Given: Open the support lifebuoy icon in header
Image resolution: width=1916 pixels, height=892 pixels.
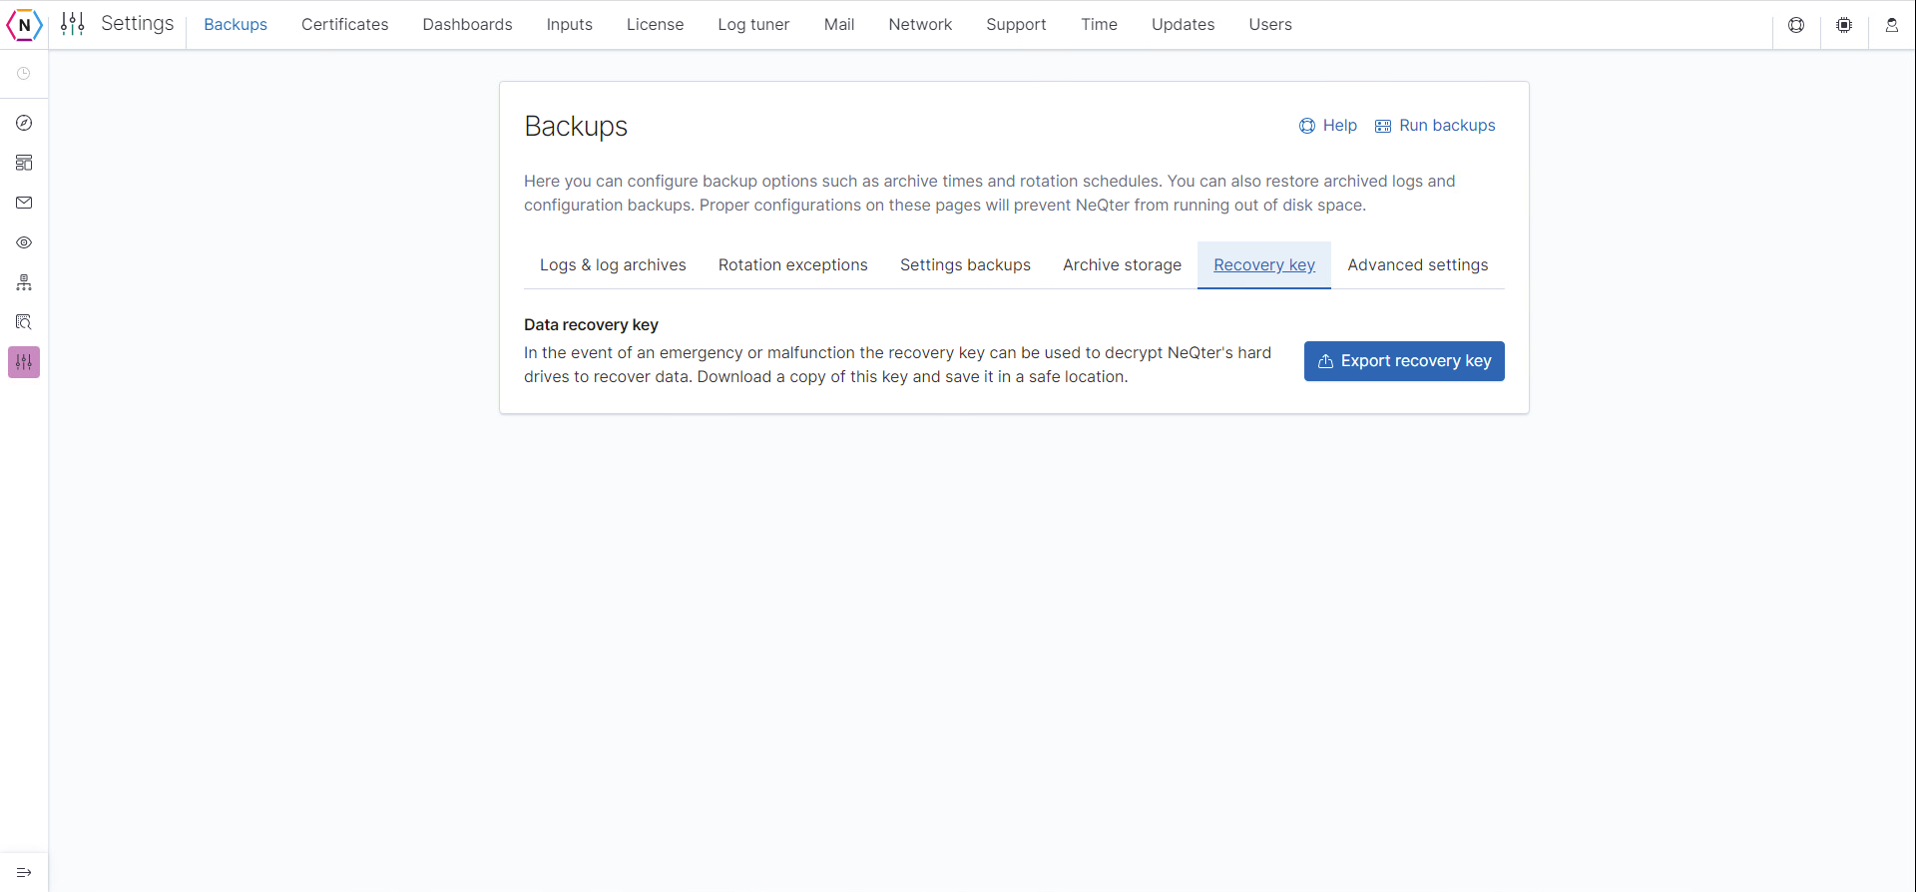Looking at the screenshot, I should click(1796, 25).
